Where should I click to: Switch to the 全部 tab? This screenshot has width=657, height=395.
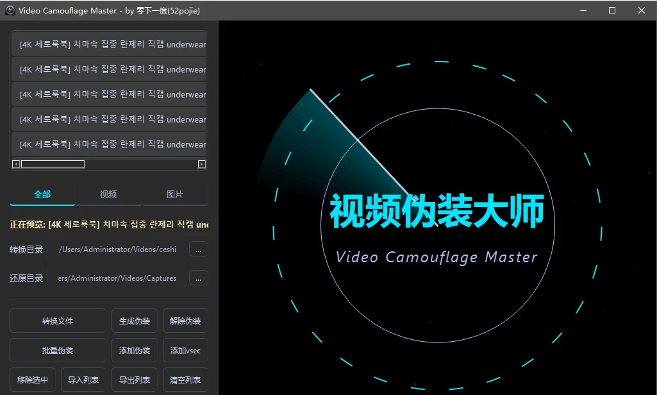pos(42,194)
